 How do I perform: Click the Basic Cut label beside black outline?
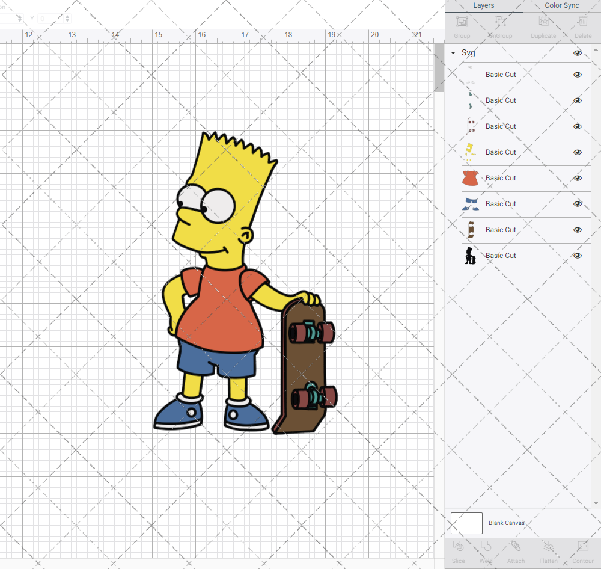click(x=501, y=256)
